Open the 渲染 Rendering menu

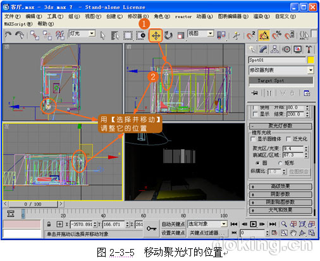[261, 16]
